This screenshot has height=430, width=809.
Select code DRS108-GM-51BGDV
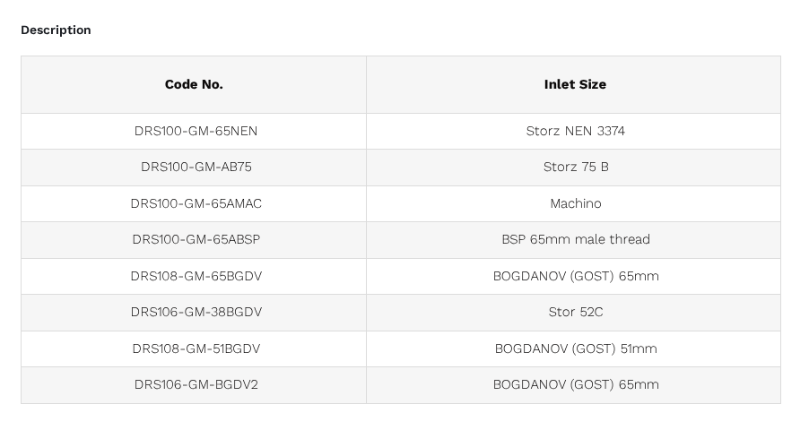(x=196, y=348)
